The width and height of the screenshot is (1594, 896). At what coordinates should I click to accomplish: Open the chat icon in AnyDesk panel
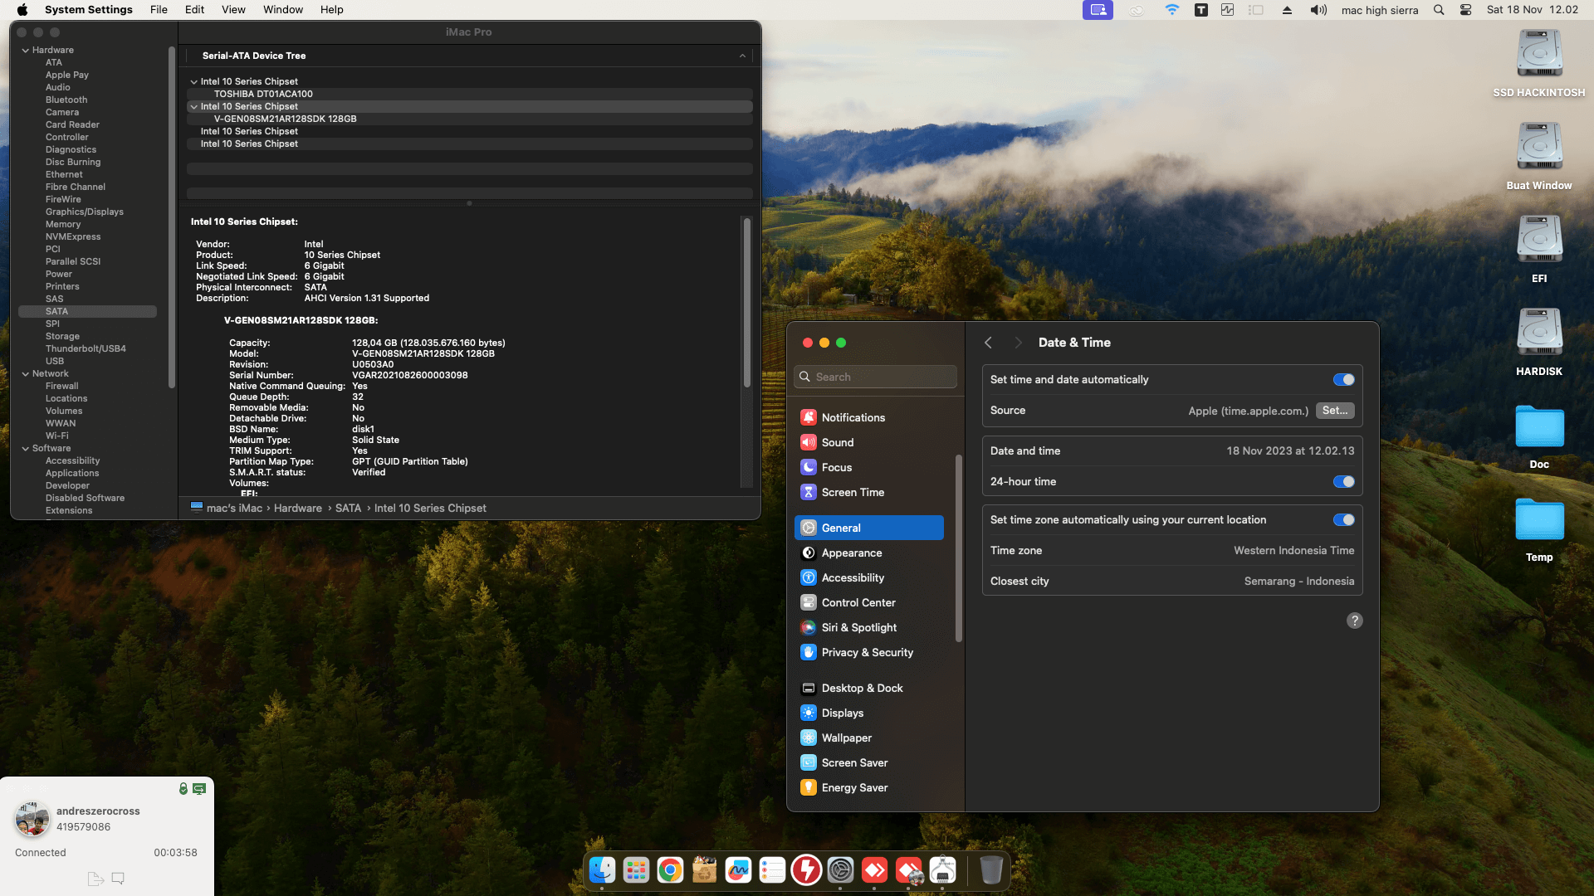coord(118,879)
